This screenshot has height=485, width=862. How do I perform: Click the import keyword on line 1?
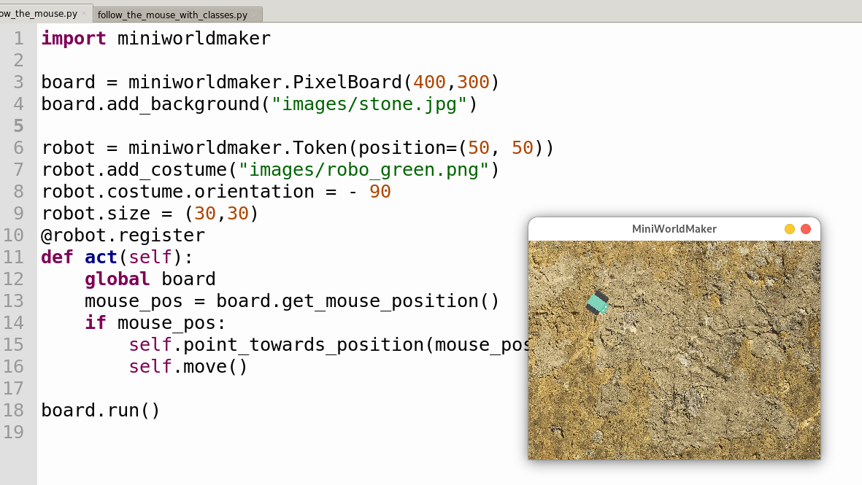[x=73, y=39]
